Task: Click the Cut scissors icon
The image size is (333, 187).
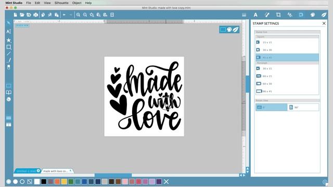Action: click(x=50, y=15)
